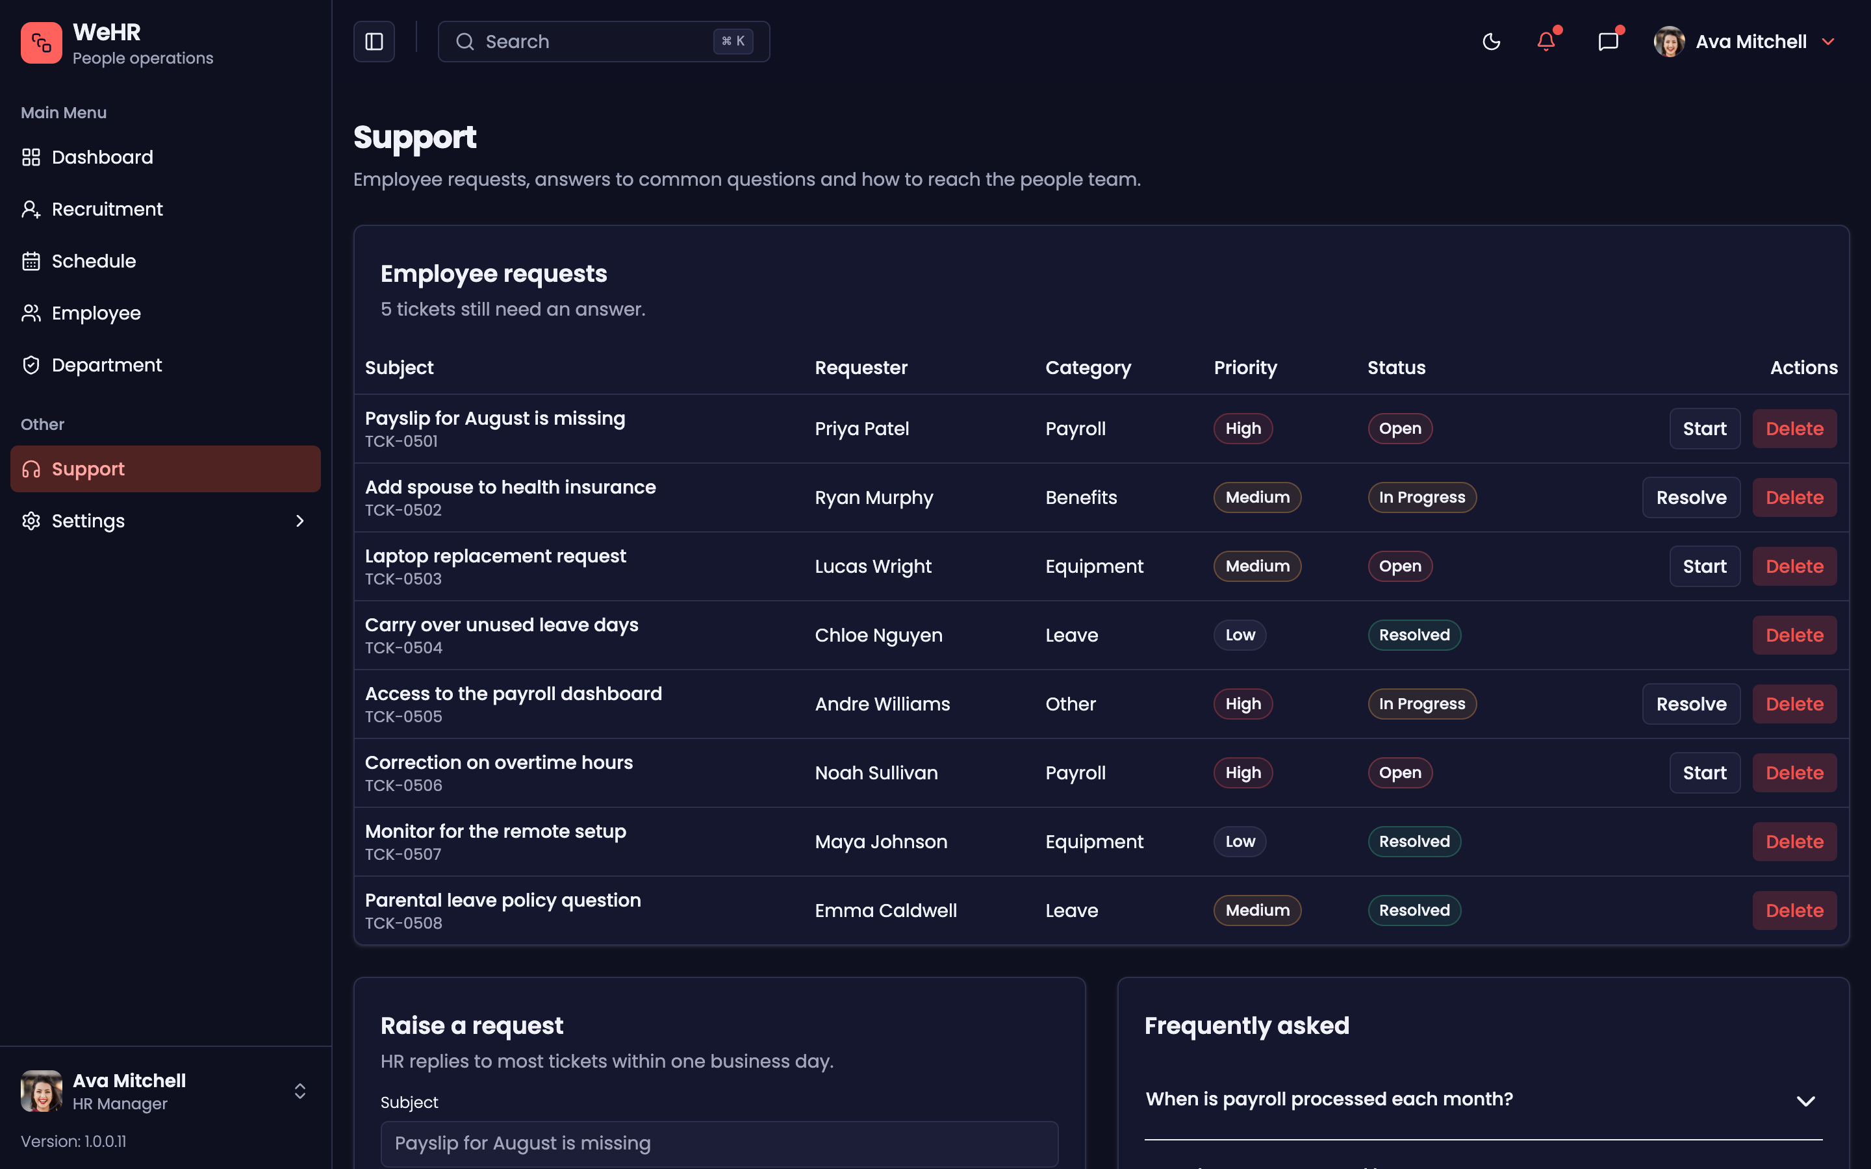Open the messages chat icon
Image resolution: width=1871 pixels, height=1169 pixels.
[x=1608, y=42]
